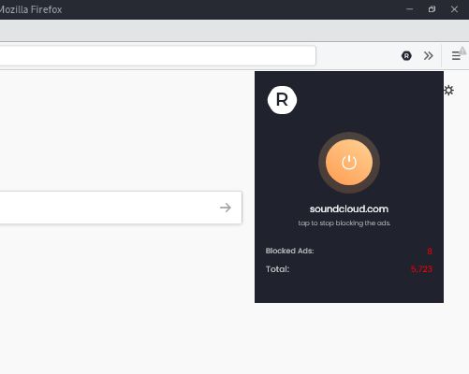This screenshot has height=374, width=469.
Task: Restore down the Firefox window
Action: pos(432,9)
